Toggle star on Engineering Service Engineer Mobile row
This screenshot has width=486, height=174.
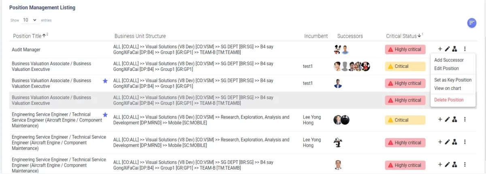pos(105,115)
